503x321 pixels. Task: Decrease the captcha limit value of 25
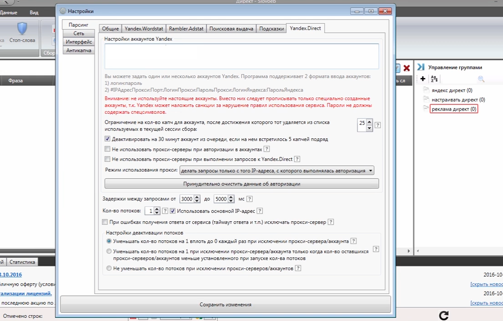point(369,128)
